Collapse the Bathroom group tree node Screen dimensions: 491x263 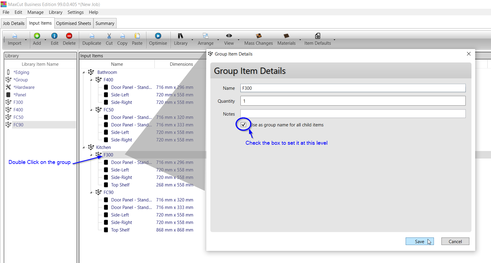click(84, 72)
